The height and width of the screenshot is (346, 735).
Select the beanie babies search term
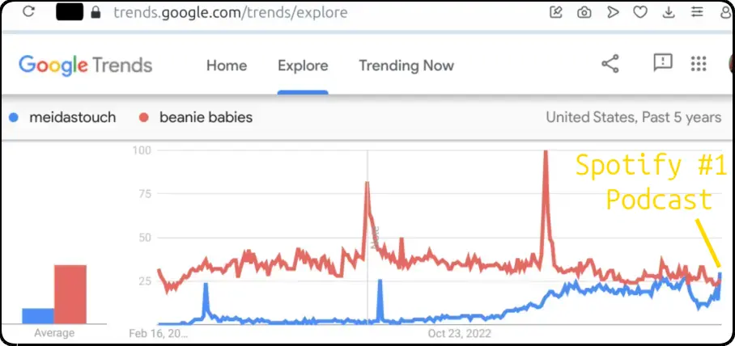(x=206, y=117)
